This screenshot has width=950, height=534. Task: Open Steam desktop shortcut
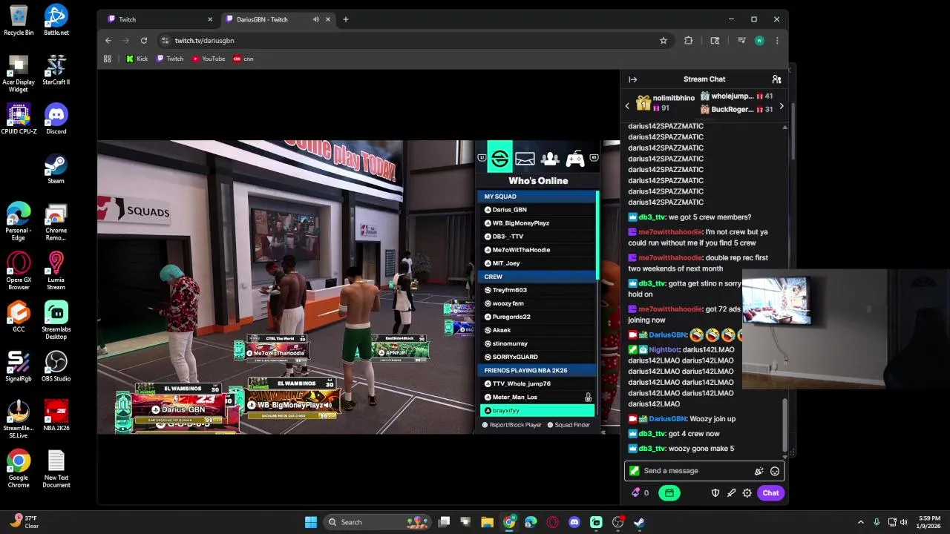coord(56,169)
